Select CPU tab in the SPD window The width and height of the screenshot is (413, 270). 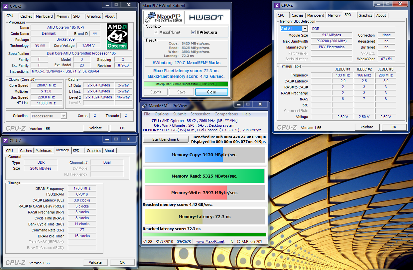pyautogui.click(x=281, y=15)
